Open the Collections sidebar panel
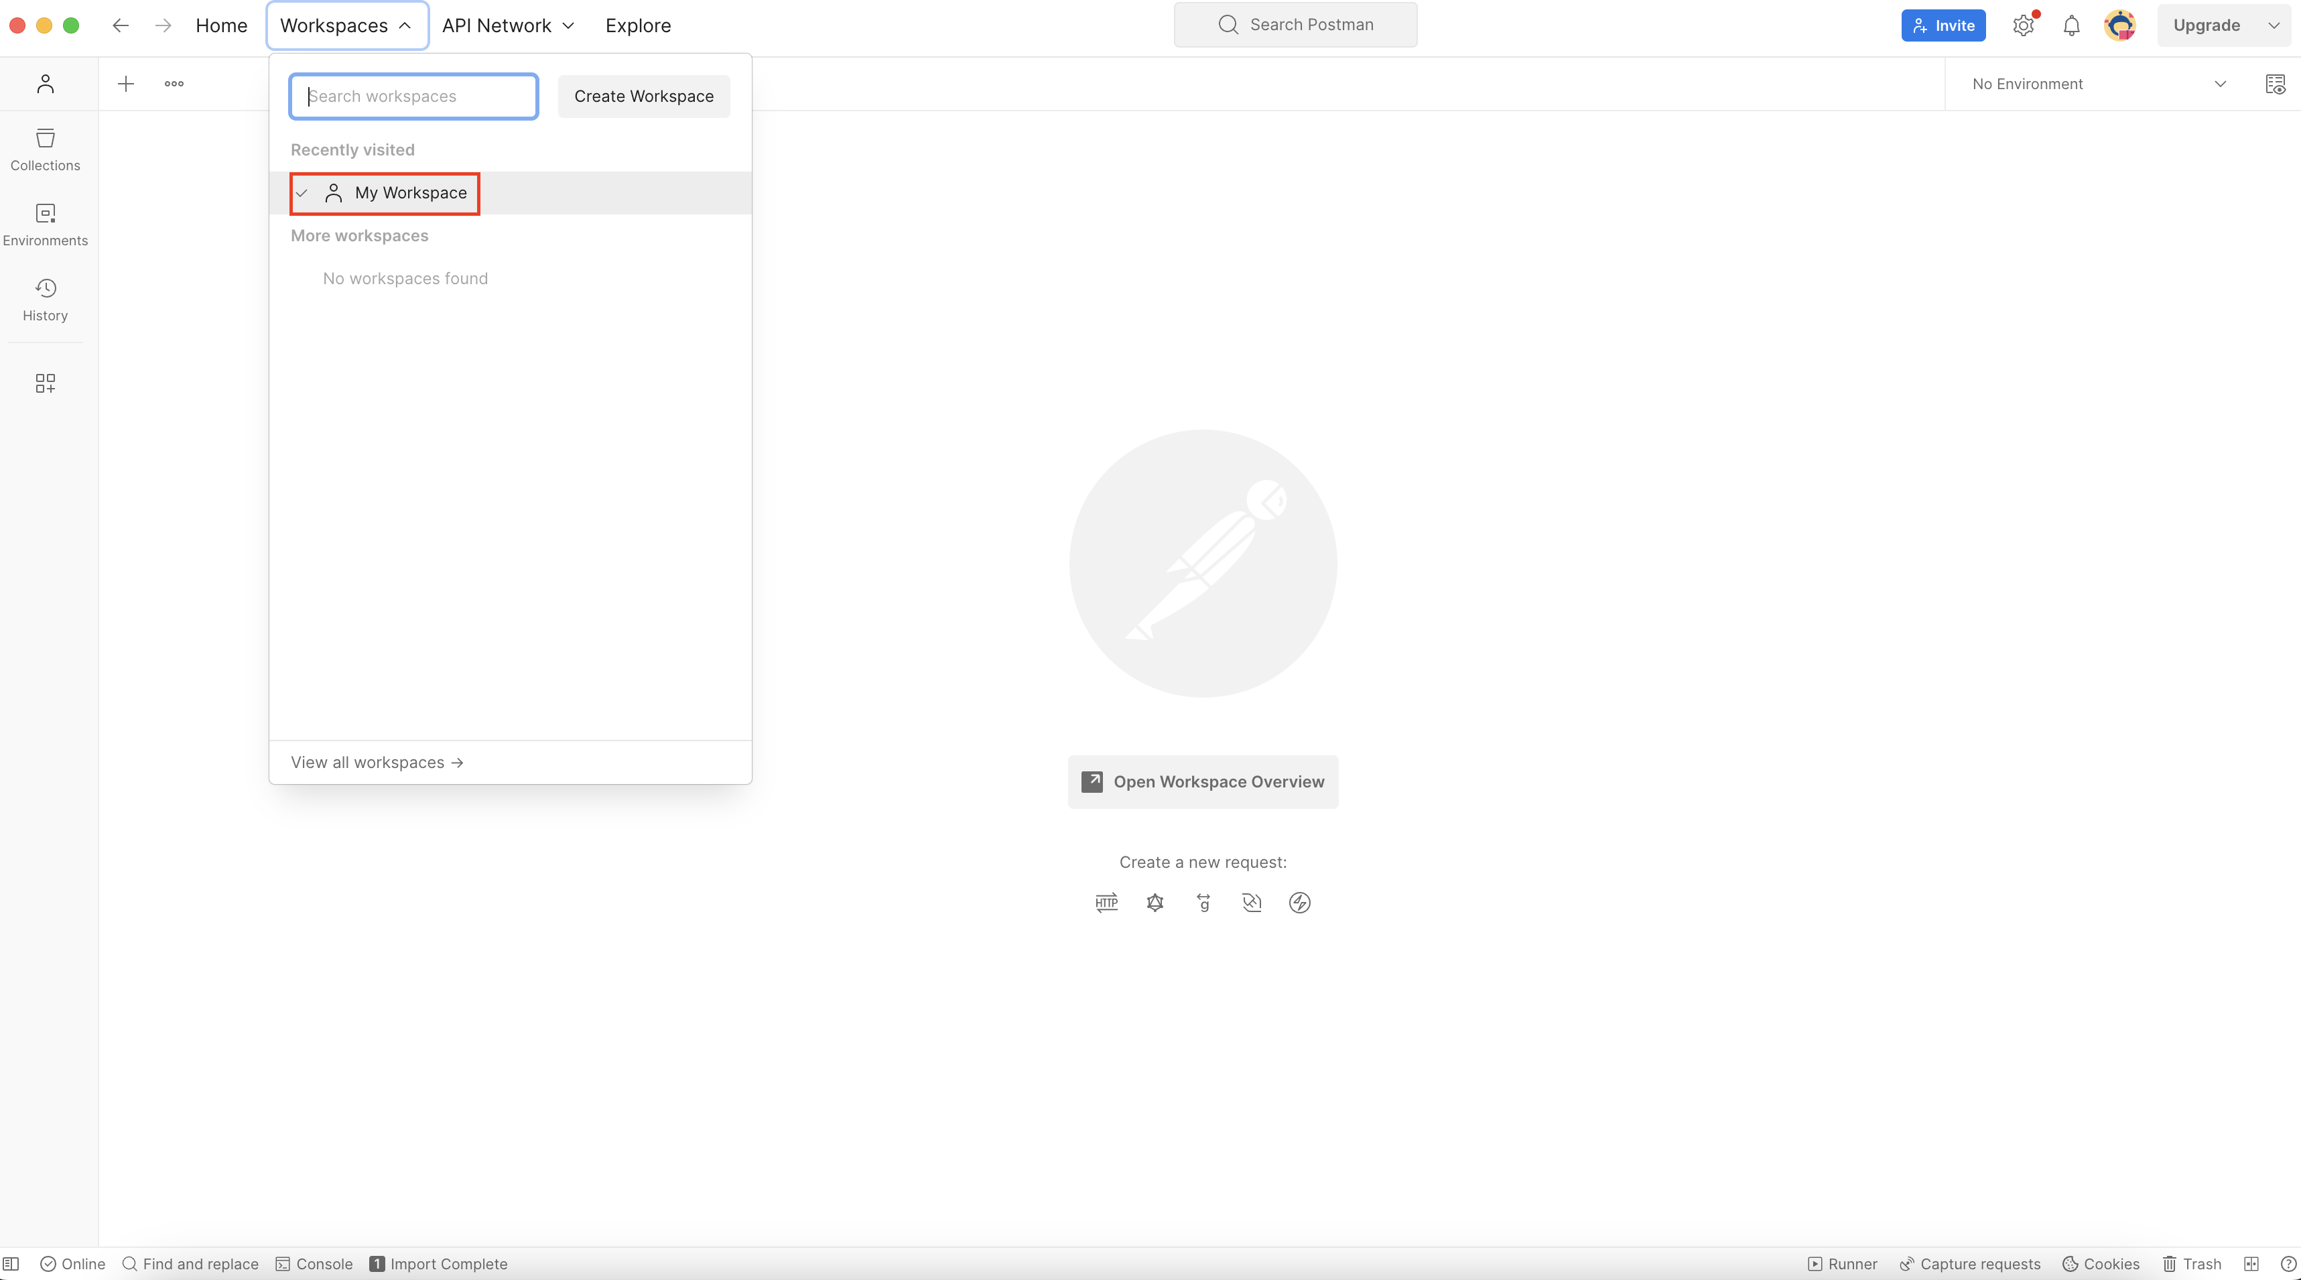This screenshot has width=2301, height=1280. 45,149
